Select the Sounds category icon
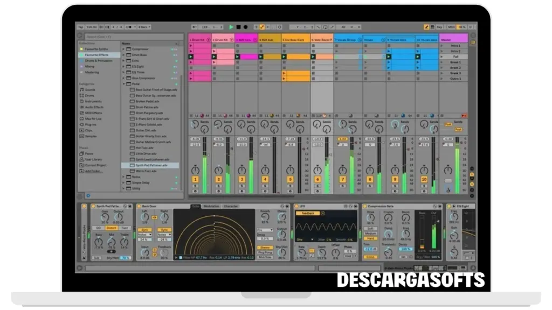 pyautogui.click(x=81, y=90)
